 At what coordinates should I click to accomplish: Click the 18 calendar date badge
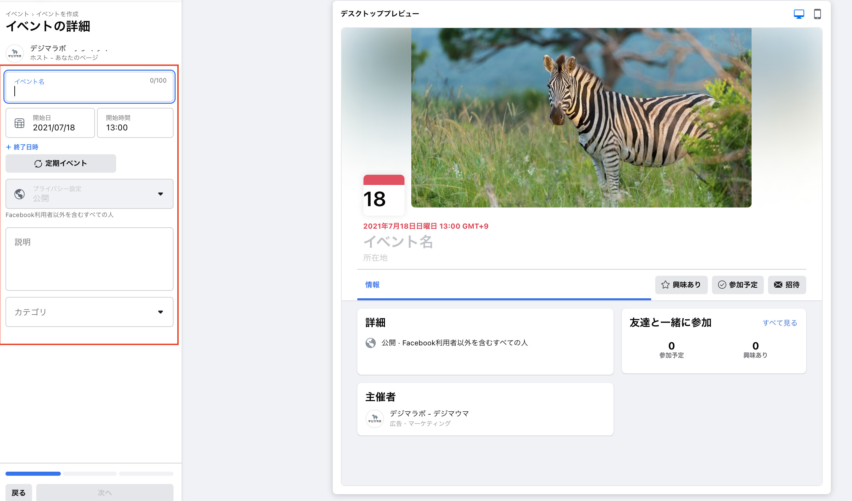384,195
